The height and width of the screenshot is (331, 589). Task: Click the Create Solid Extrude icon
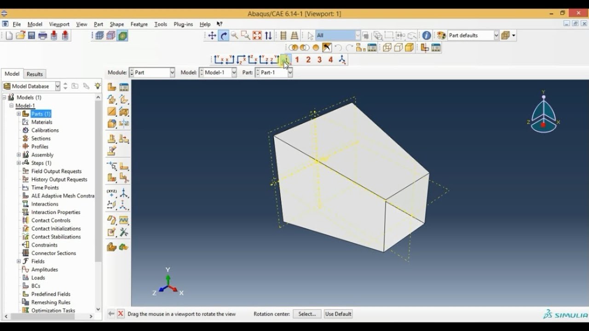112,99
